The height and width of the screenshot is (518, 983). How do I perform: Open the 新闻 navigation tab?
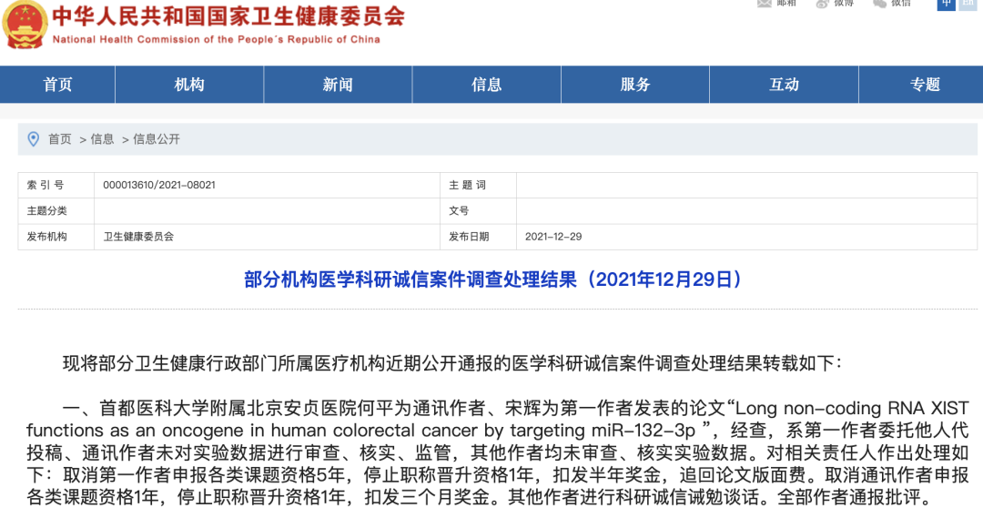(338, 84)
